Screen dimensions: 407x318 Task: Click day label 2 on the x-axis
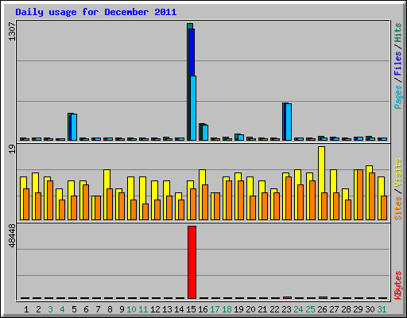(38, 309)
